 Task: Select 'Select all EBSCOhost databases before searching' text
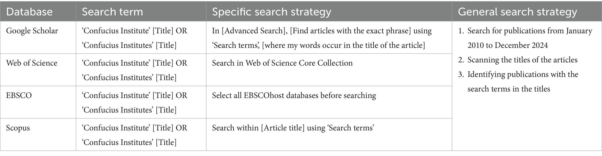294,95
